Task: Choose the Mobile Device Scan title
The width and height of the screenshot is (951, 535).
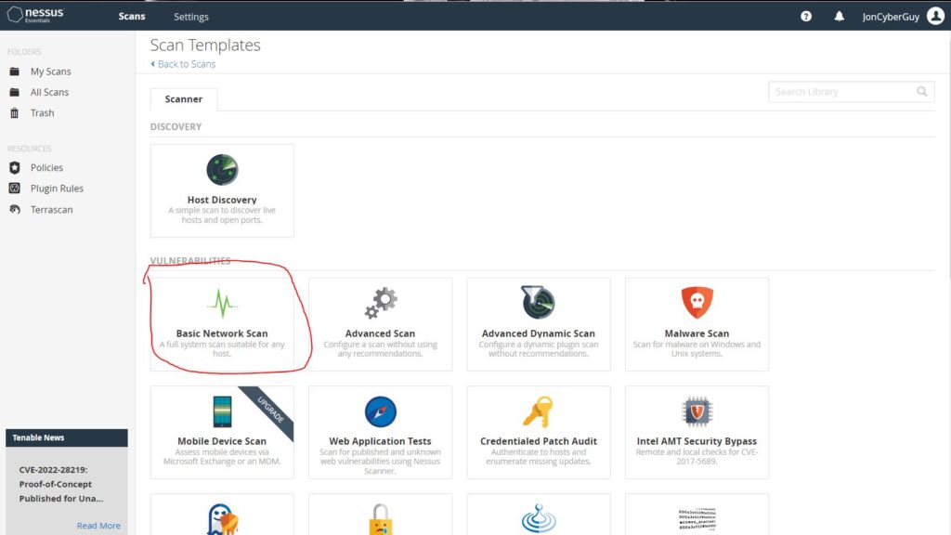Action: [x=222, y=441]
